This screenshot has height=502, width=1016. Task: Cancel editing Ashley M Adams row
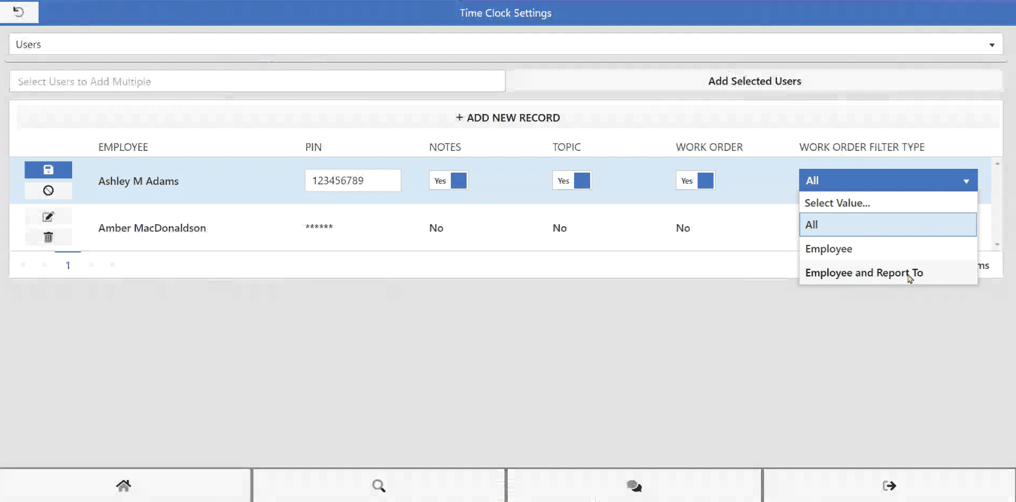[x=48, y=191]
